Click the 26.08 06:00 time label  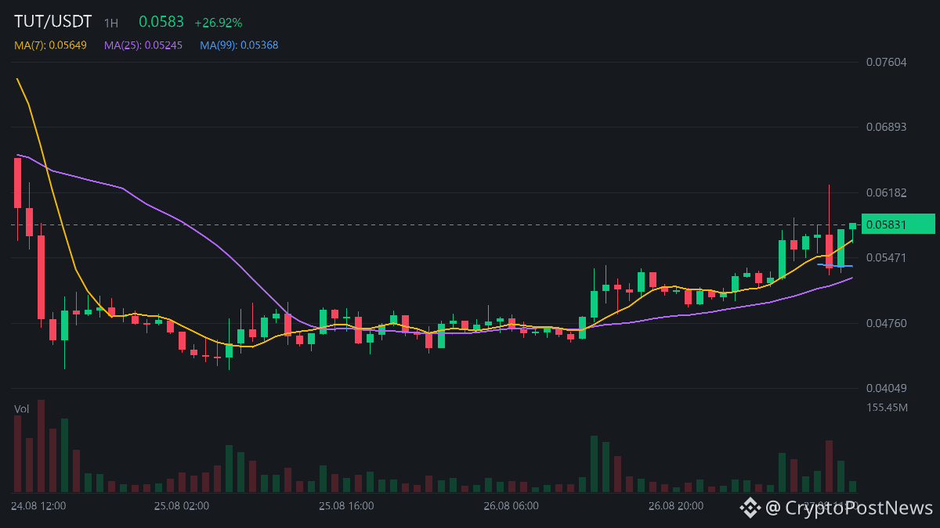tap(511, 506)
